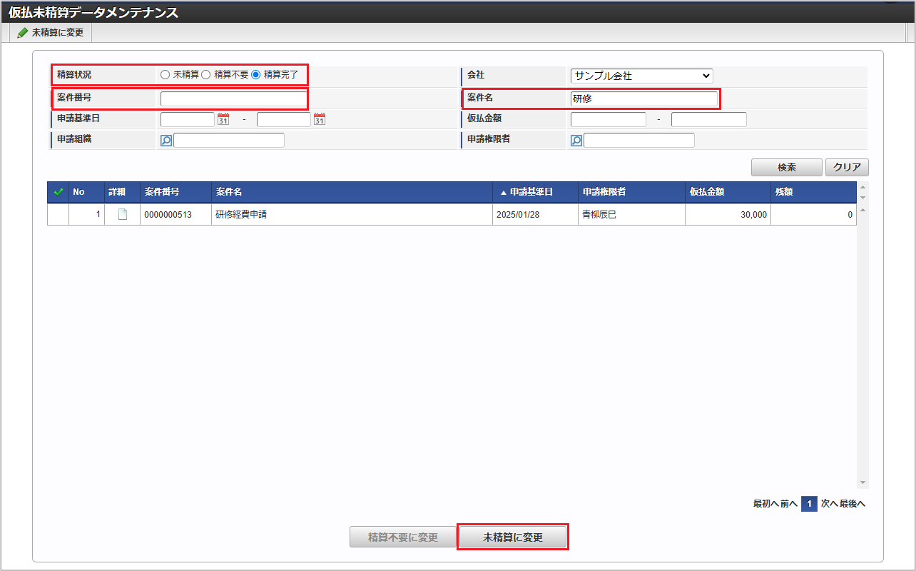Viewport: 916px width, 571px height.
Task: Sort by the 申請権限者 column header
Action: pos(632,192)
